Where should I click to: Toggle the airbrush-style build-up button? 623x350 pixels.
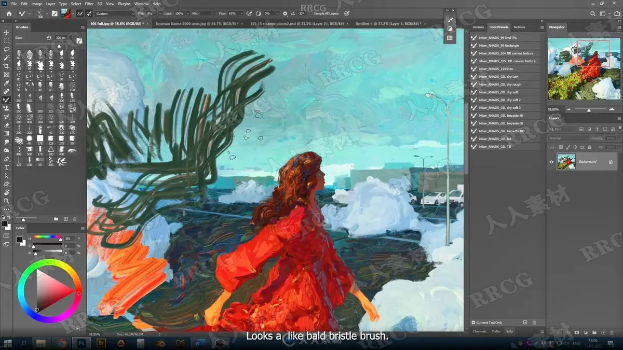249,13
